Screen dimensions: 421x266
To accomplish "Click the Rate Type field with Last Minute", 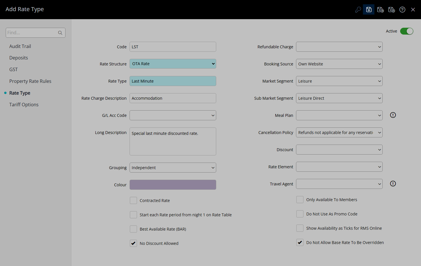I will point(173,81).
